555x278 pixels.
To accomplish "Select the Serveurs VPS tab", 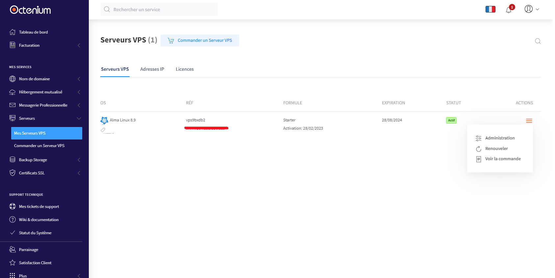I will pyautogui.click(x=115, y=69).
